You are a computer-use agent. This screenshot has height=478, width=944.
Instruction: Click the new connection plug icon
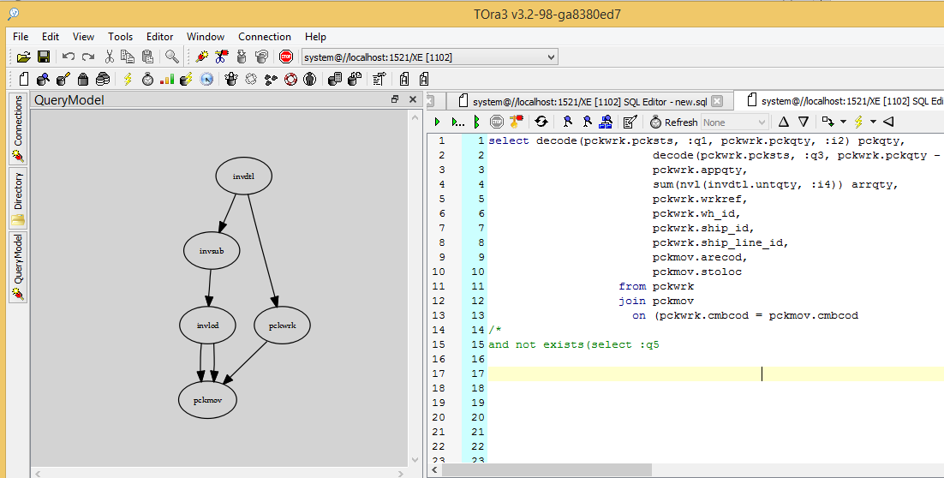(x=202, y=57)
